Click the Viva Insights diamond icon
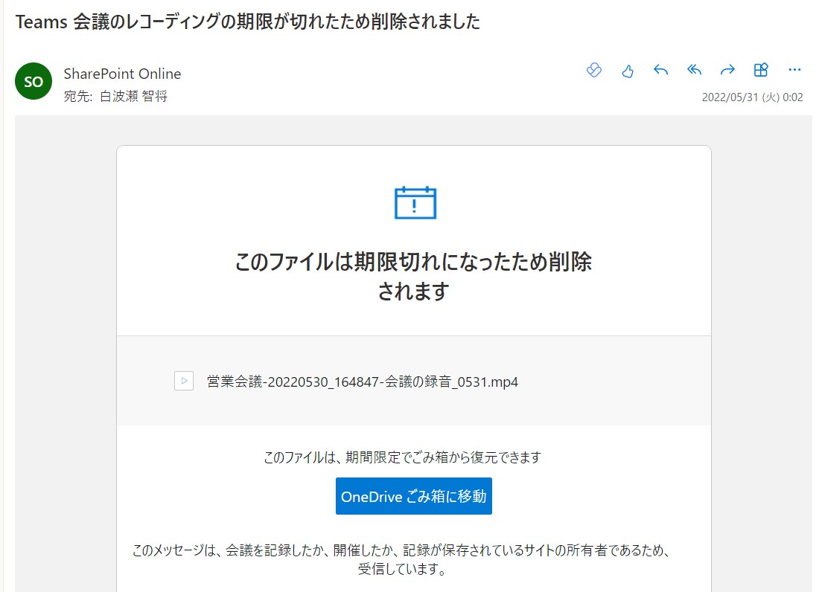819x592 pixels. pyautogui.click(x=594, y=70)
